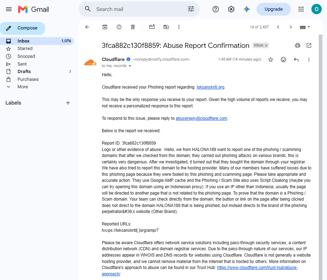Click the "Report ID: 3fca882c130f8859" line
The image size is (327, 280).
click(129, 143)
